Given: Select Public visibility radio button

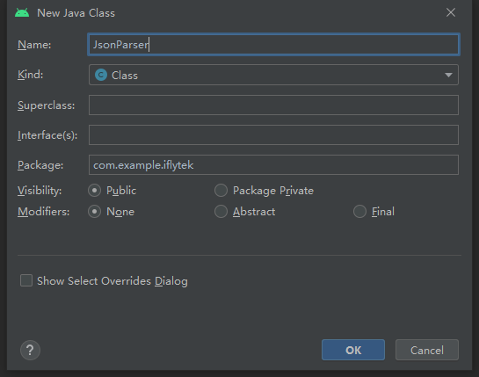Looking at the screenshot, I should 94,191.
